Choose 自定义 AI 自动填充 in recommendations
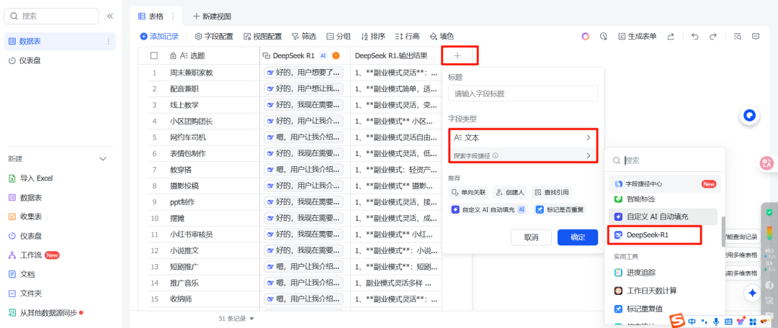This screenshot has height=328, width=778. tap(488, 209)
